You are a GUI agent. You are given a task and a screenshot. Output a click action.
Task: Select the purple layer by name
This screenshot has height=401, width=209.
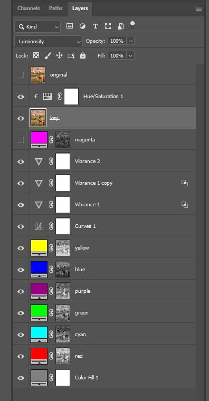point(83,291)
